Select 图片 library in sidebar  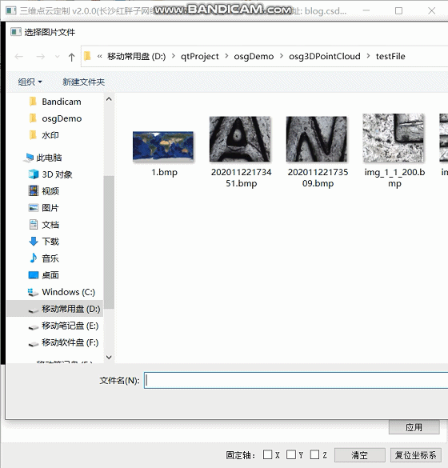coord(43,208)
